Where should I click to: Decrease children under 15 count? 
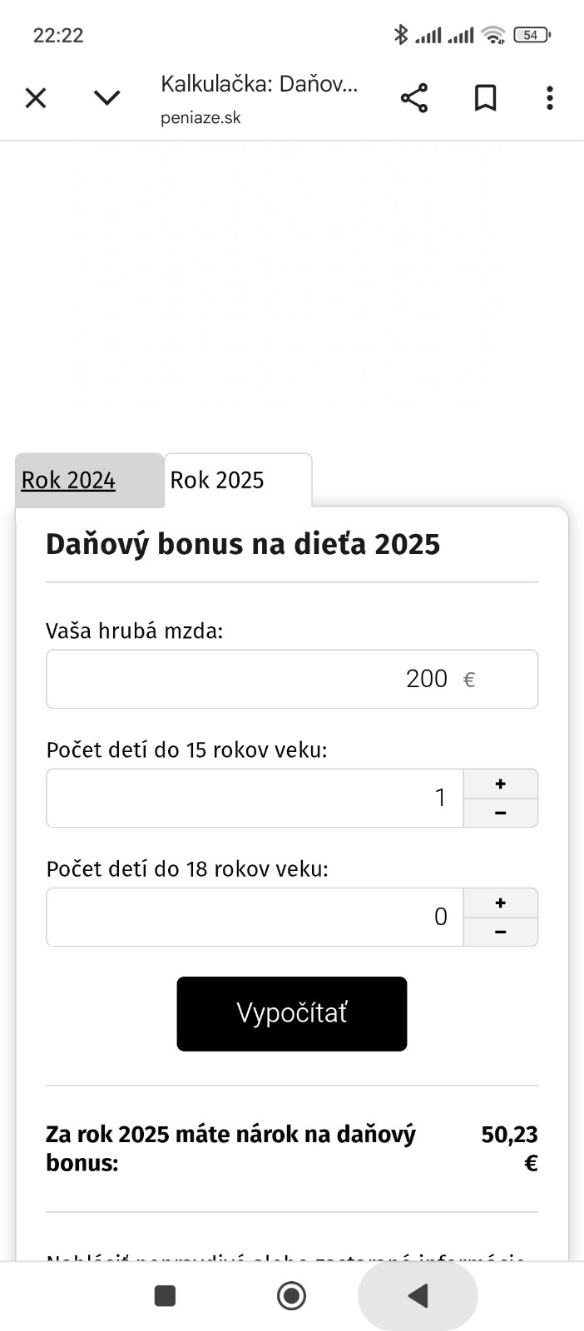point(500,813)
